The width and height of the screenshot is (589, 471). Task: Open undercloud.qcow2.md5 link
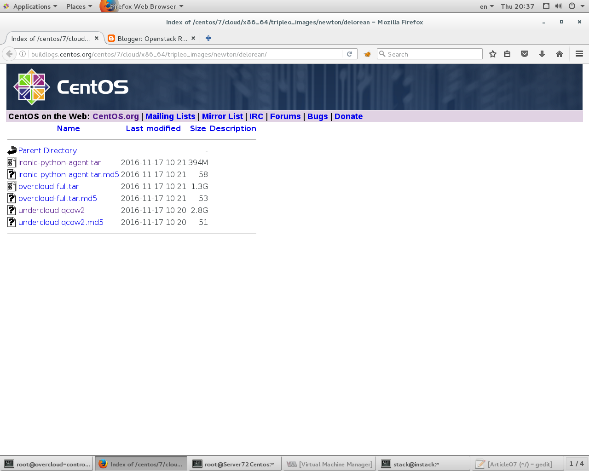click(61, 222)
